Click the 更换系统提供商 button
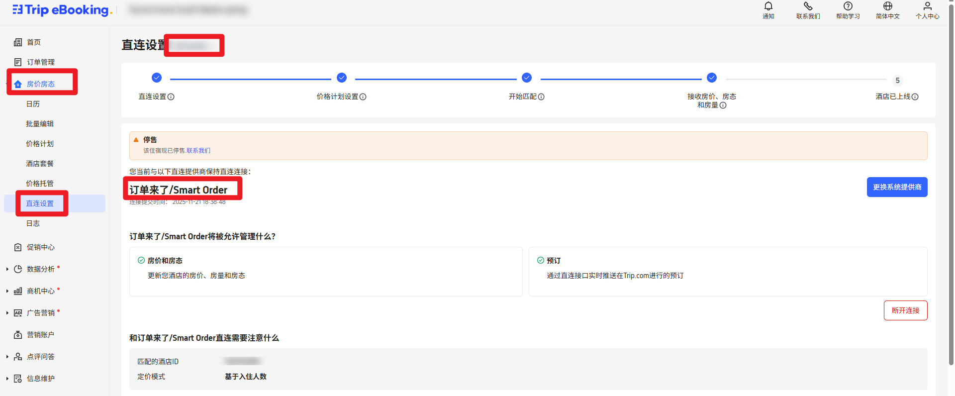Viewport: 955px width, 396px height. tap(897, 187)
